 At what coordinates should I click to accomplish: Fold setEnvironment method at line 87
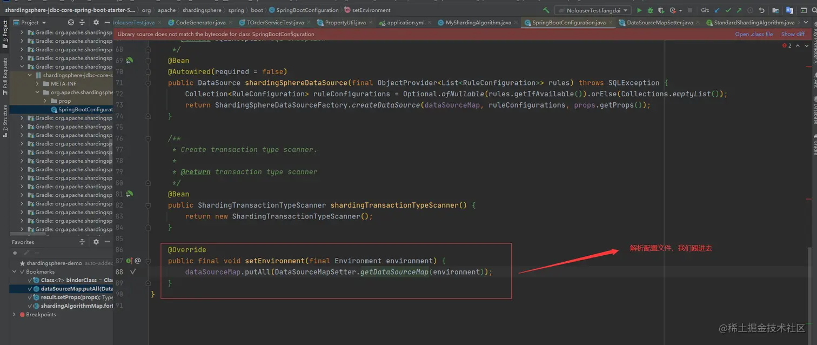148,261
